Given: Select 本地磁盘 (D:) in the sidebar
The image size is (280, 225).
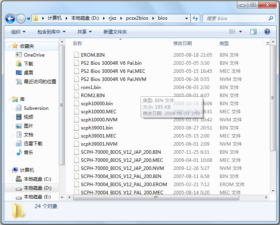Looking at the screenshot, I should [32, 188].
